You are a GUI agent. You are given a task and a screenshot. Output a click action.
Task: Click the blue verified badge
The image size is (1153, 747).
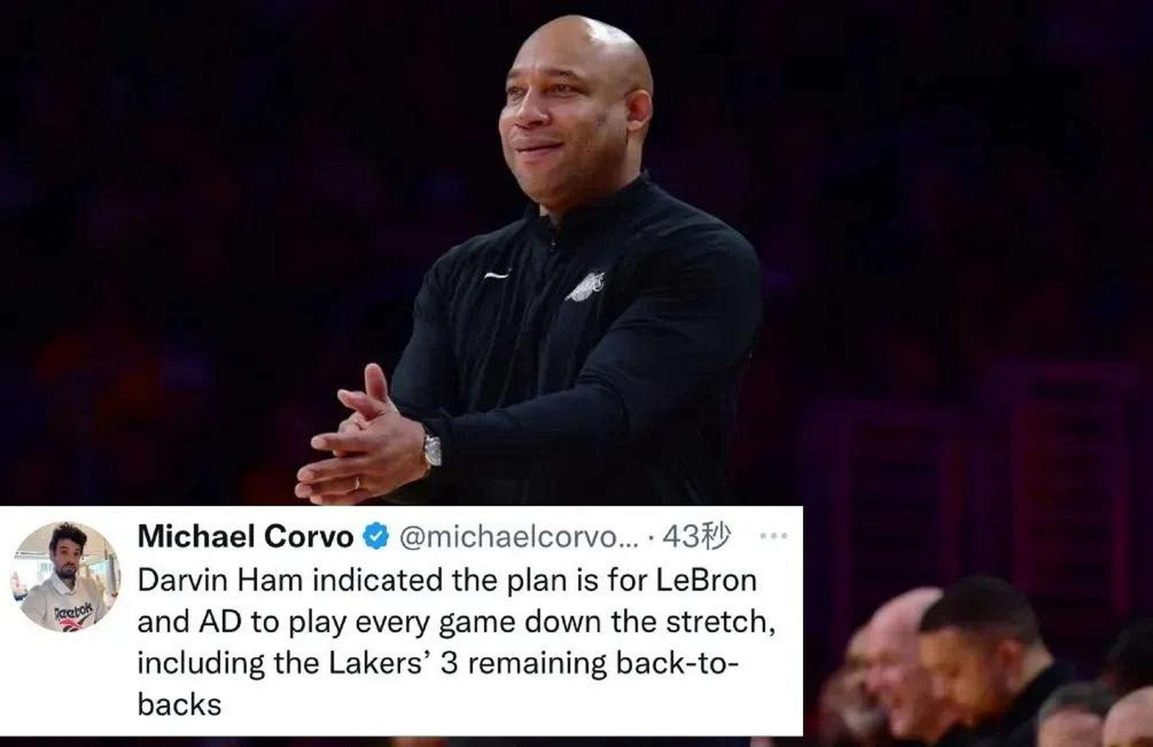click(376, 536)
